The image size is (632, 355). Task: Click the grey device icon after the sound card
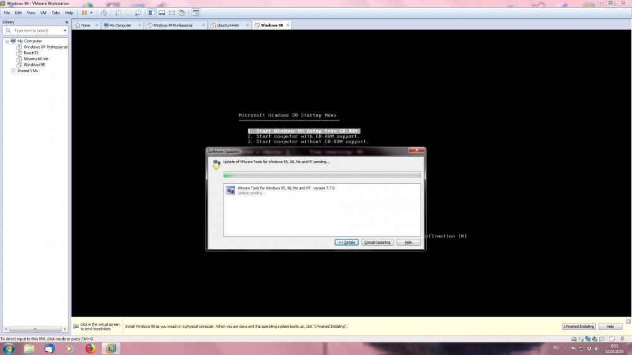coord(602,339)
